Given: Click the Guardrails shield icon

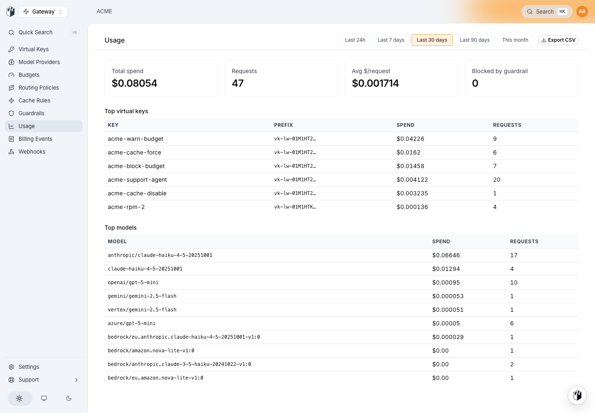Looking at the screenshot, I should [x=12, y=113].
